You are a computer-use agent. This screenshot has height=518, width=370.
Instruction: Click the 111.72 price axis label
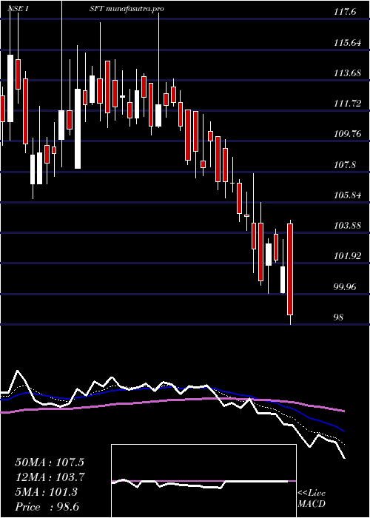tap(348, 104)
